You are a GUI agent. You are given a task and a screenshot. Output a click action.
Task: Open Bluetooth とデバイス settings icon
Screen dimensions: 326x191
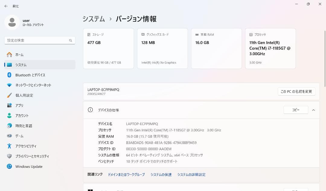pyautogui.click(x=9, y=75)
